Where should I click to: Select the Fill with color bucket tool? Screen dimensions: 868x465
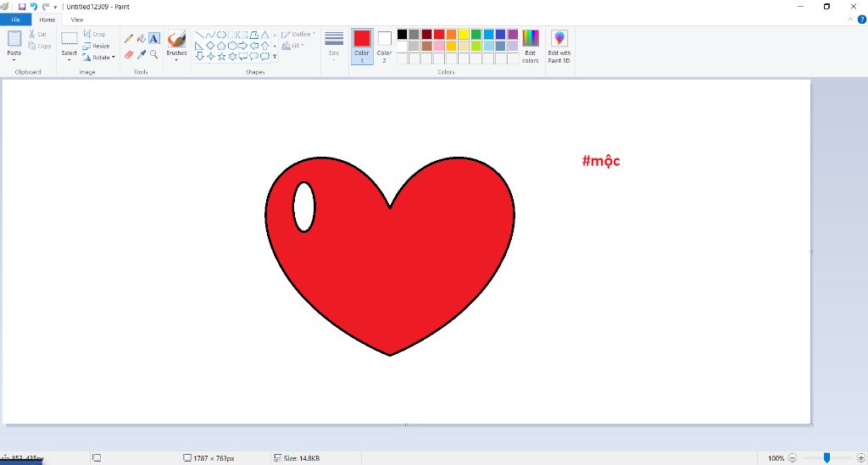(142, 38)
